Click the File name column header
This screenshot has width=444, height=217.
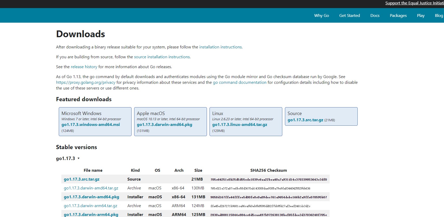click(x=93, y=170)
